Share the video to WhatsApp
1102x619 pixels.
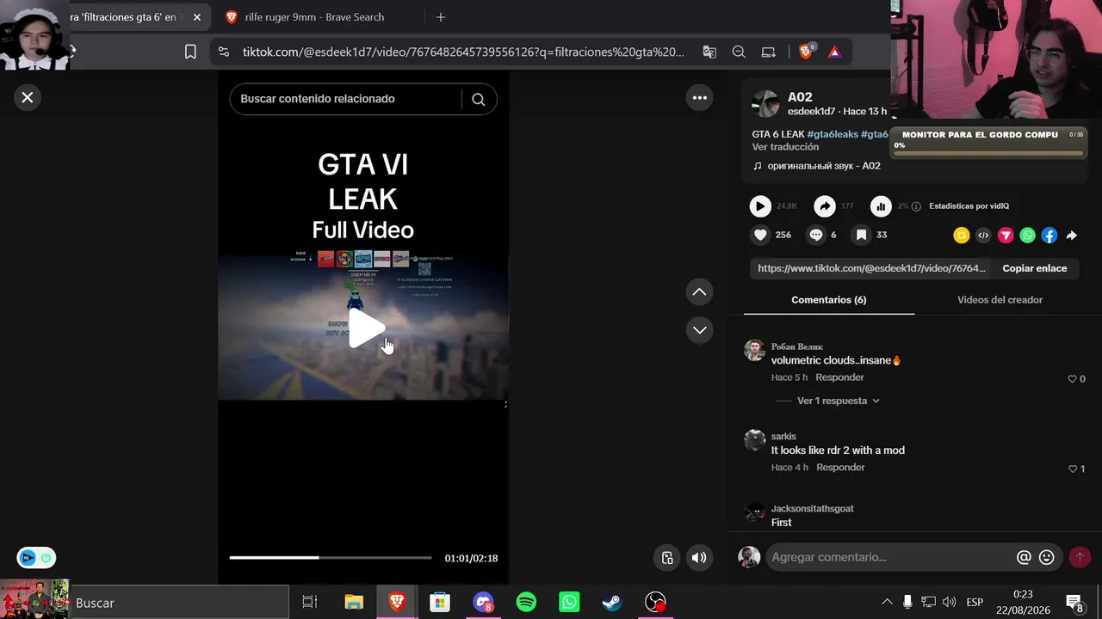[x=1028, y=236]
